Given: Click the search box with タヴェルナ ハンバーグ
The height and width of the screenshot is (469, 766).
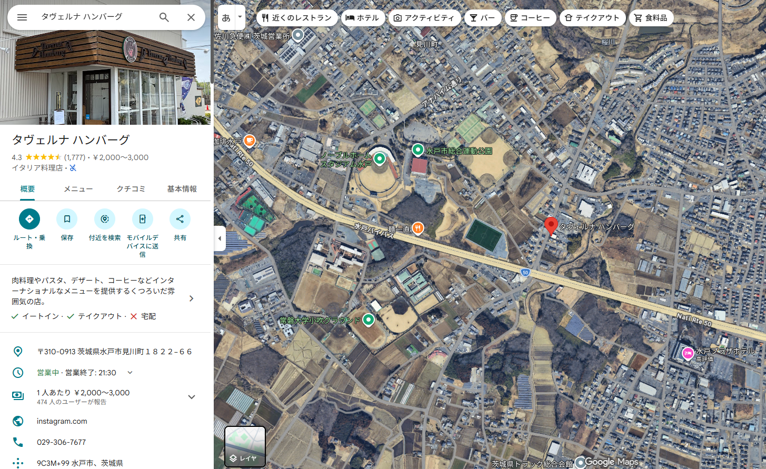Looking at the screenshot, I should (95, 17).
